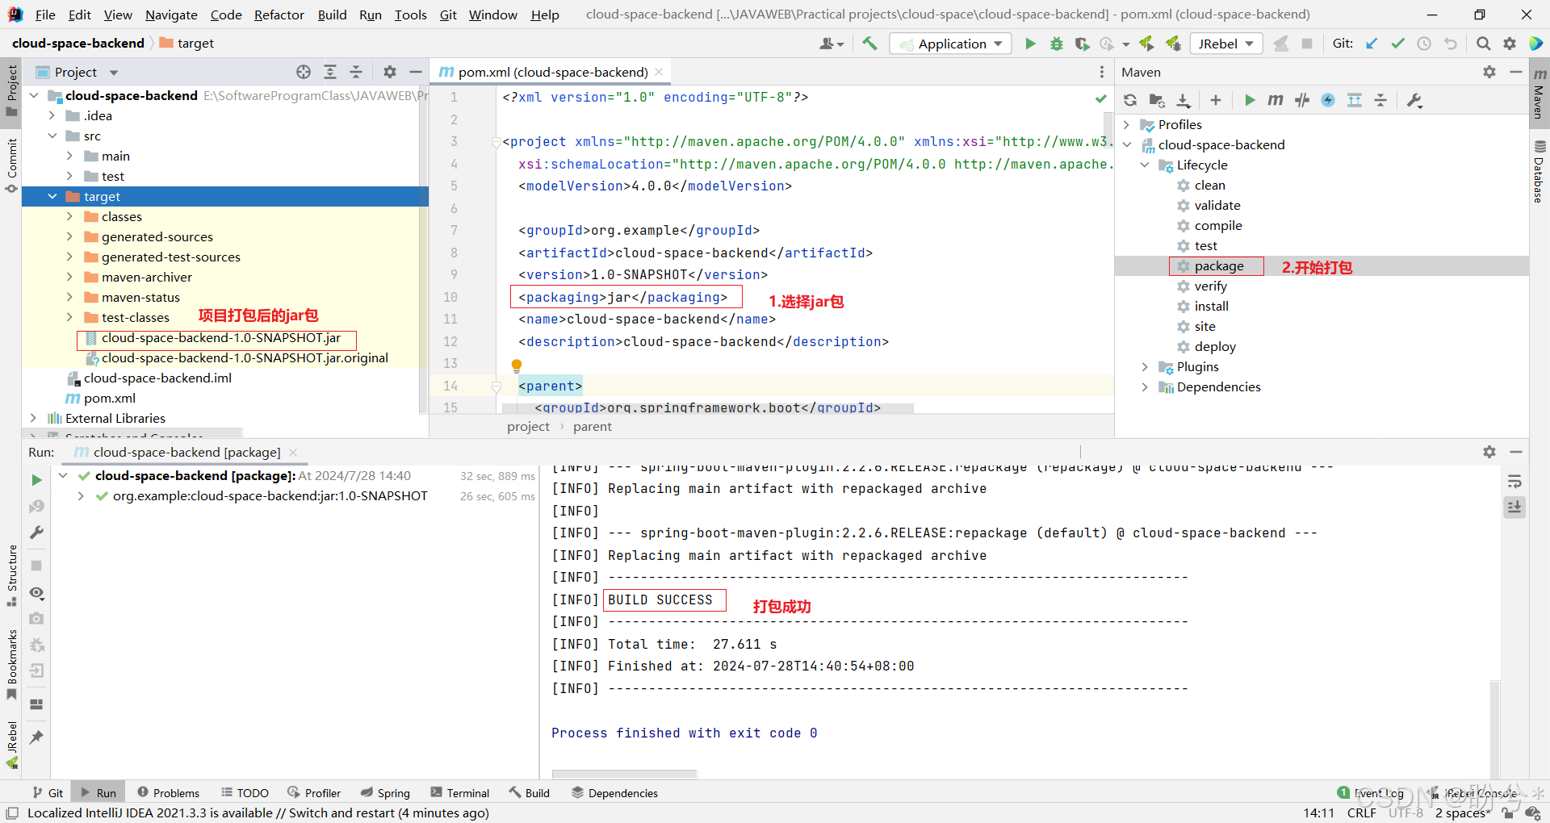Run Maven build green play icon
1550x823 pixels.
pos(1250,100)
